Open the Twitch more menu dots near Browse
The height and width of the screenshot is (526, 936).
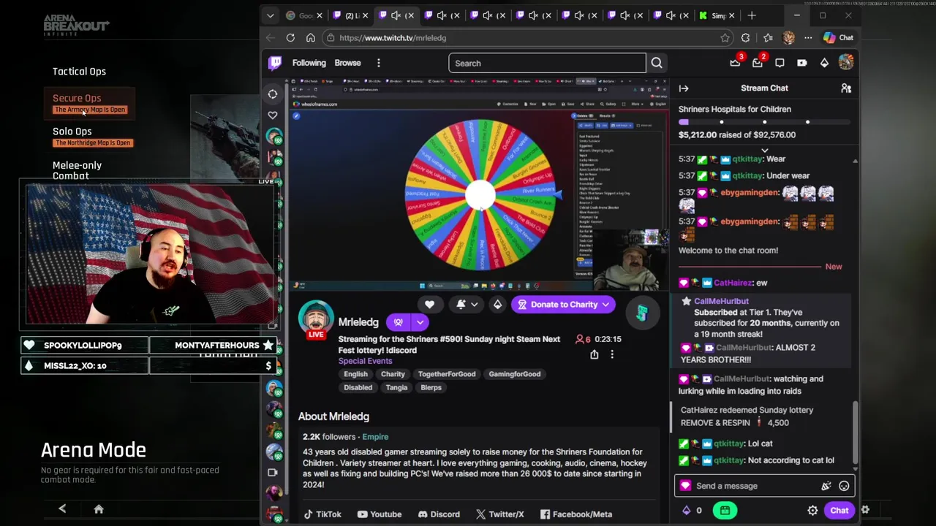coord(379,63)
